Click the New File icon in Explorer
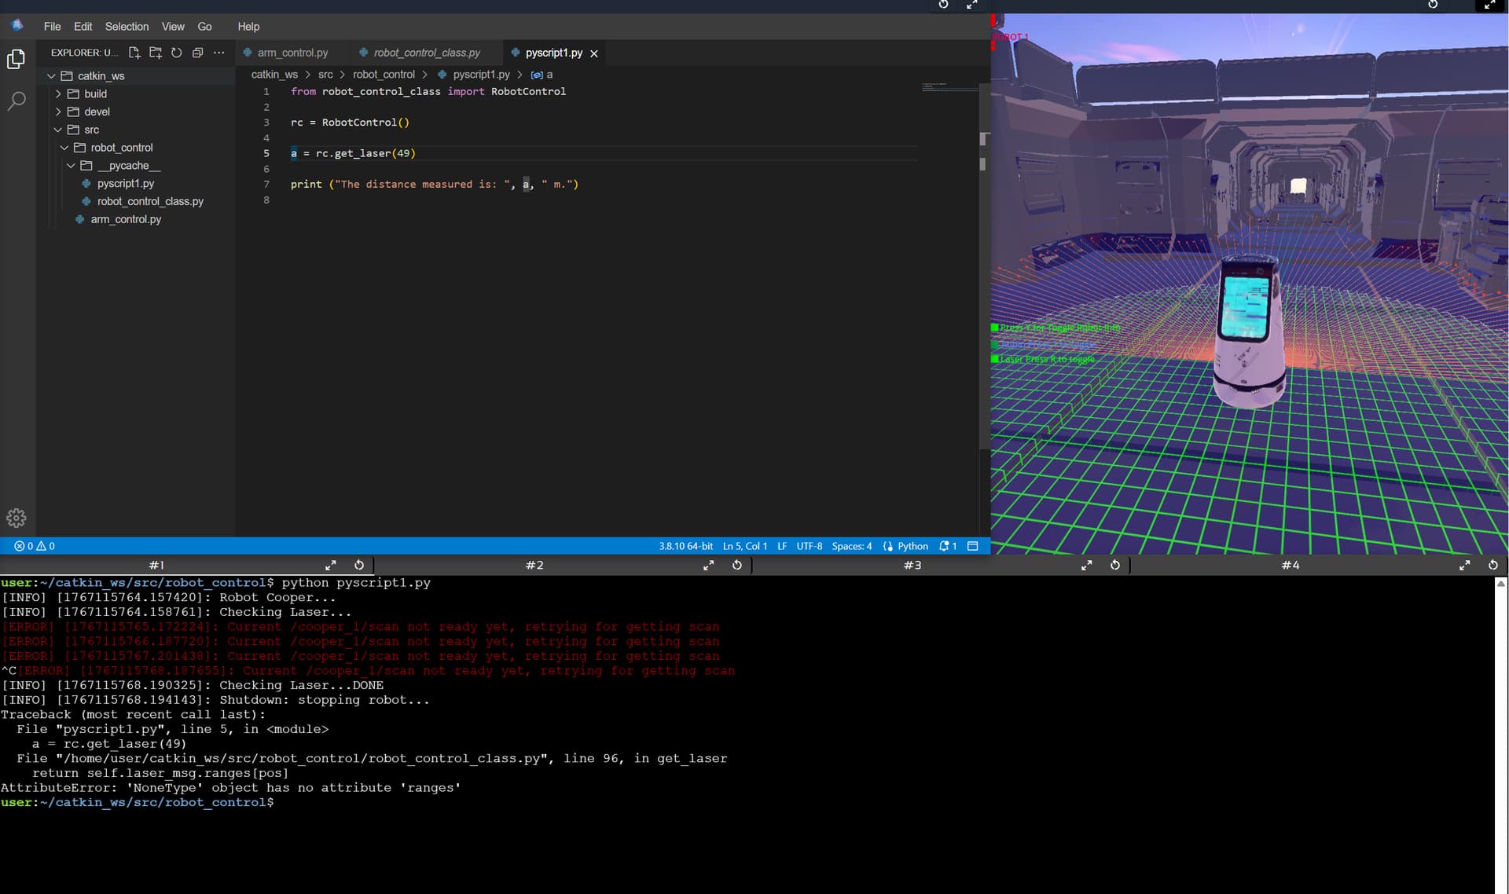Image resolution: width=1509 pixels, height=894 pixels. click(134, 53)
